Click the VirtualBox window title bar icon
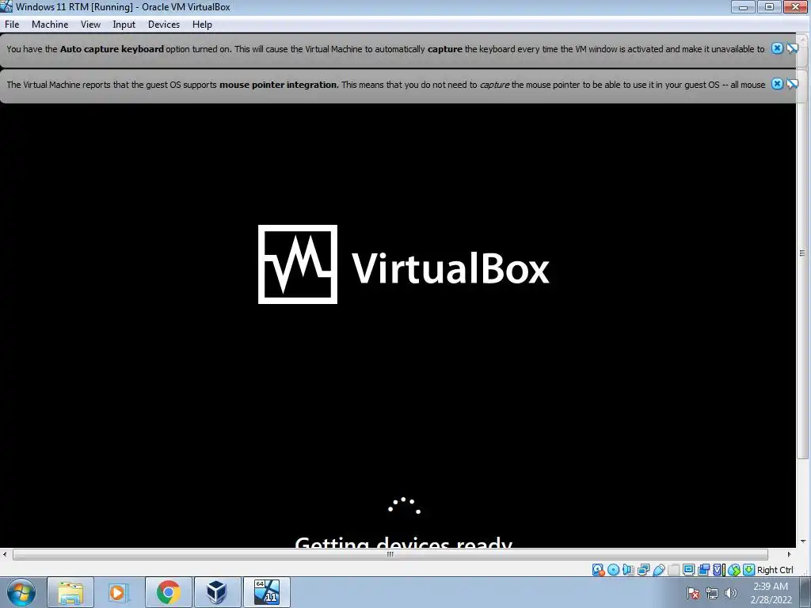811x608 pixels. [6, 6]
